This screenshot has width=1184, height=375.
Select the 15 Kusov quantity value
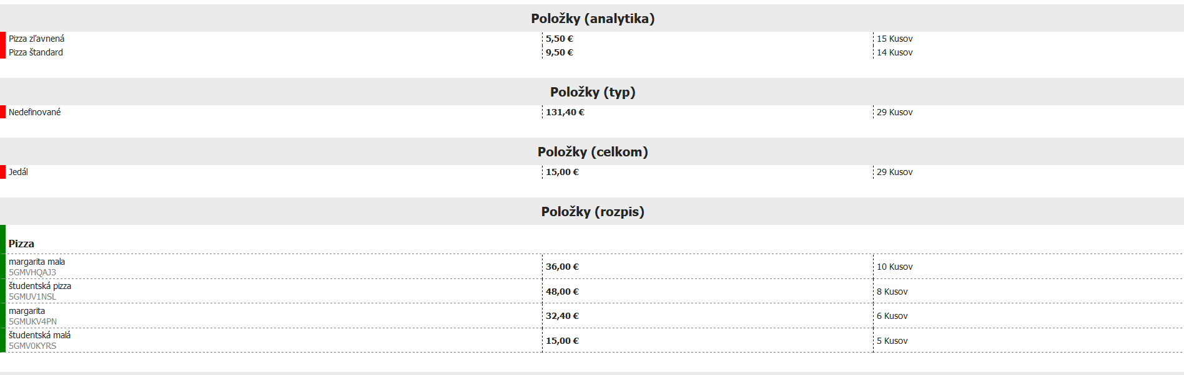[x=894, y=39]
